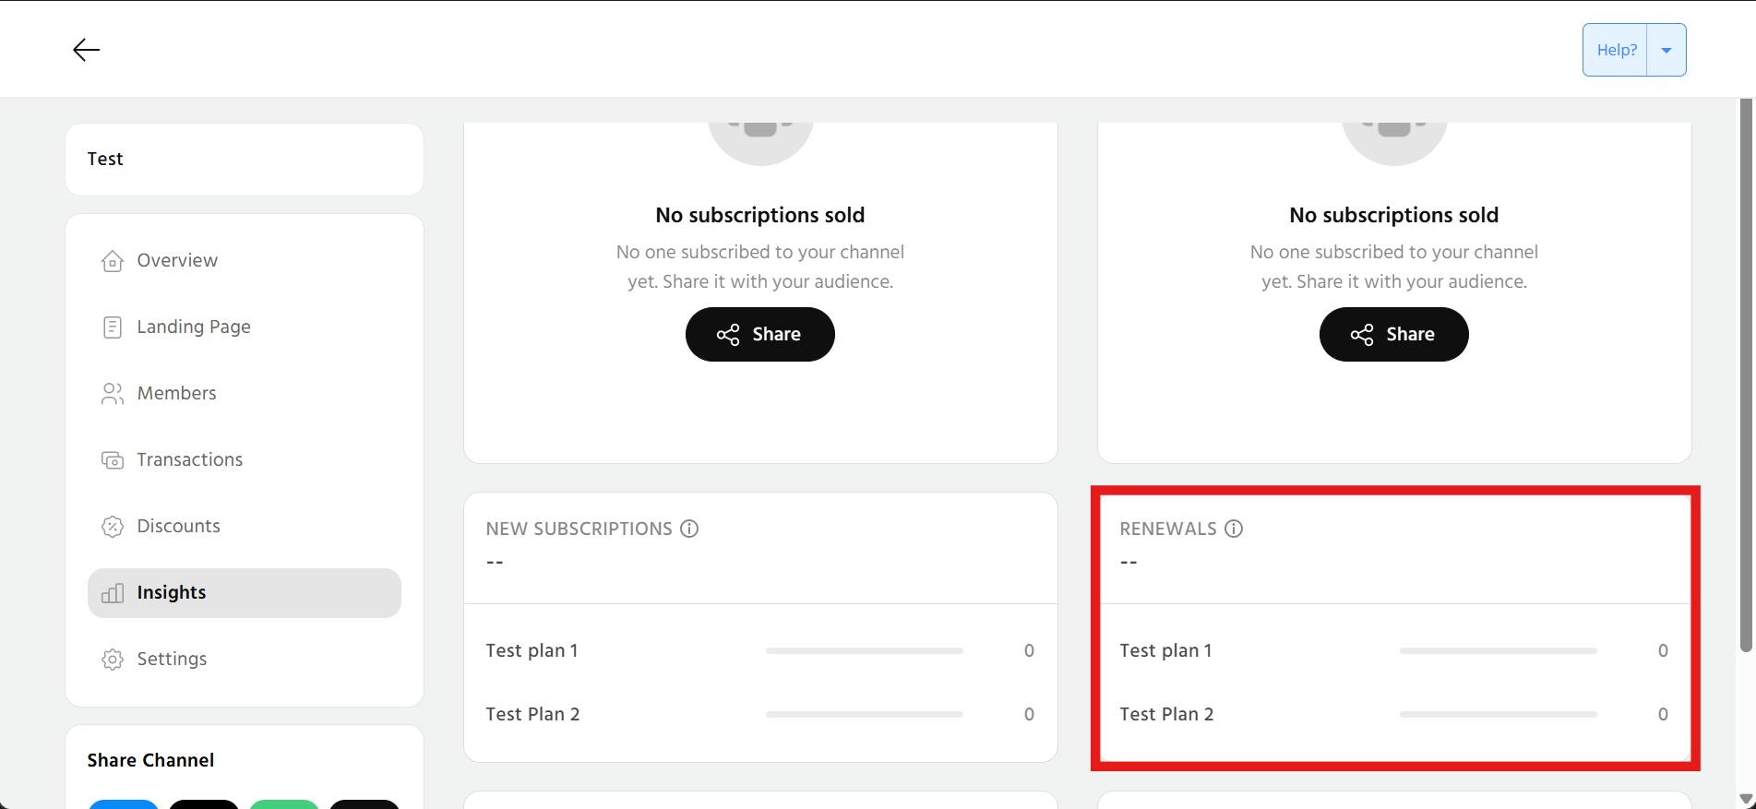This screenshot has width=1756, height=809.
Task: Click the Test channel name card
Action: click(x=245, y=160)
